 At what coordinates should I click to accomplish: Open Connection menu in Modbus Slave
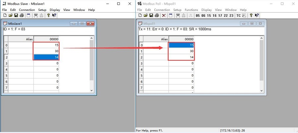click(x=27, y=10)
